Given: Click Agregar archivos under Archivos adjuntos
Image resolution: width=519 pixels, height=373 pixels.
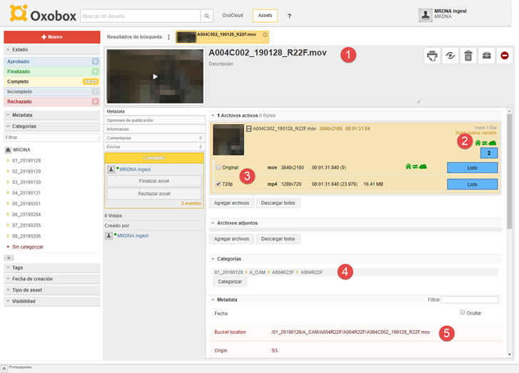Looking at the screenshot, I should [232, 239].
